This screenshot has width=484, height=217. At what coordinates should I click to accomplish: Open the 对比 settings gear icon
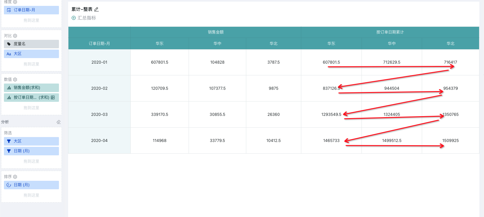(x=15, y=36)
